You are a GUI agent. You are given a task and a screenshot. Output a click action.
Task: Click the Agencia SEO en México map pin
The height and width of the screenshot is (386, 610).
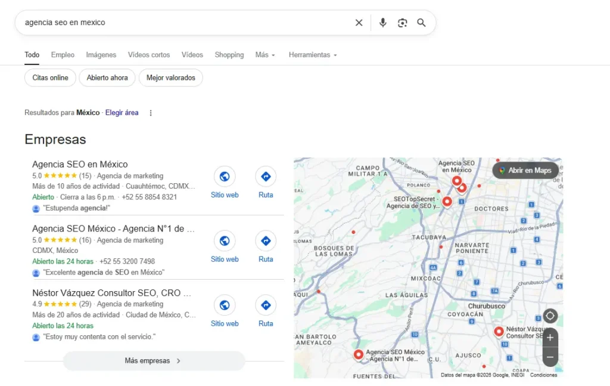(457, 181)
